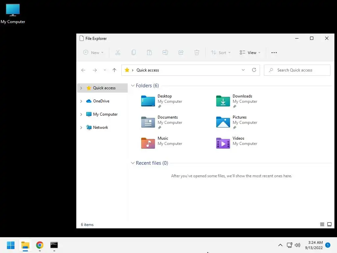Viewport: 337px width, 253px height.
Task: Show hidden icons in system tray
Action: point(280,245)
